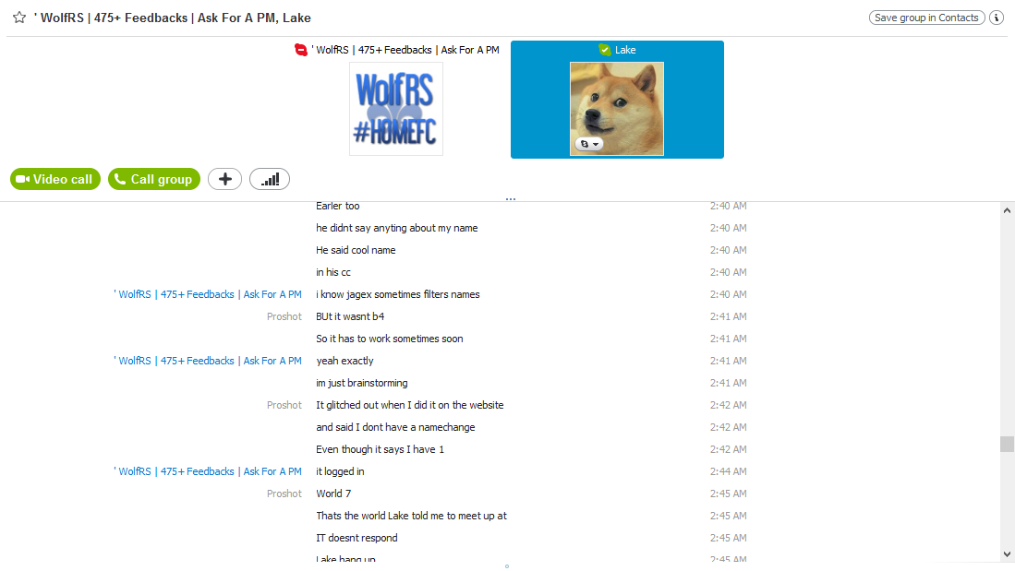Click the 'World 7' message

click(x=333, y=494)
